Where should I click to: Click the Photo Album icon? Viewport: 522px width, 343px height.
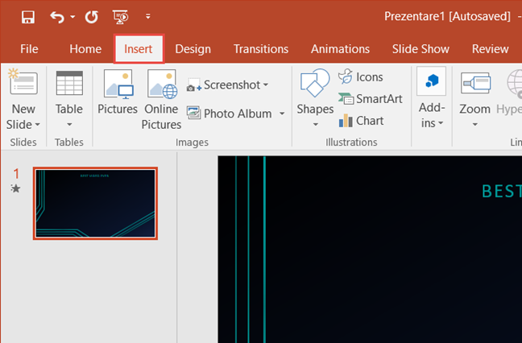[193, 113]
